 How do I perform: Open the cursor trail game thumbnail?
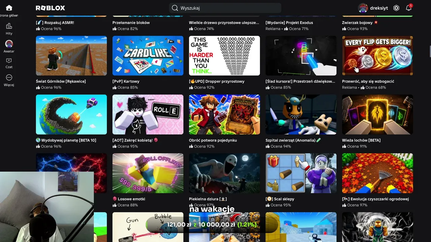click(301, 56)
